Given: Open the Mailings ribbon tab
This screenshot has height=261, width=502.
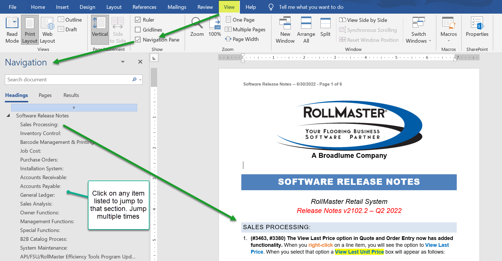Looking at the screenshot, I should (x=177, y=7).
